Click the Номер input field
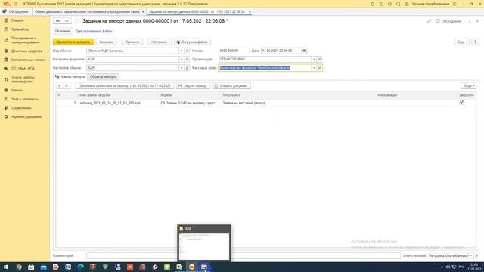Screen dimensions: 484x272 coord(234,51)
